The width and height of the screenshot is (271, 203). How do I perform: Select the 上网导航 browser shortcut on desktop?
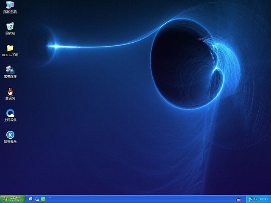point(10,113)
